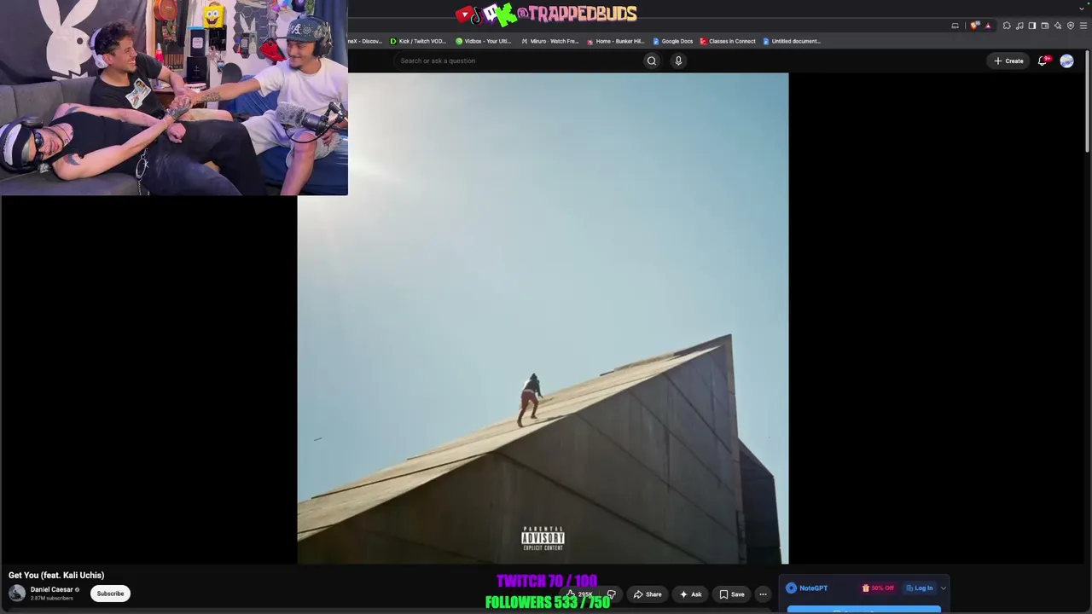Share the Get You video
Screen dimensions: 1092x614
(x=648, y=594)
